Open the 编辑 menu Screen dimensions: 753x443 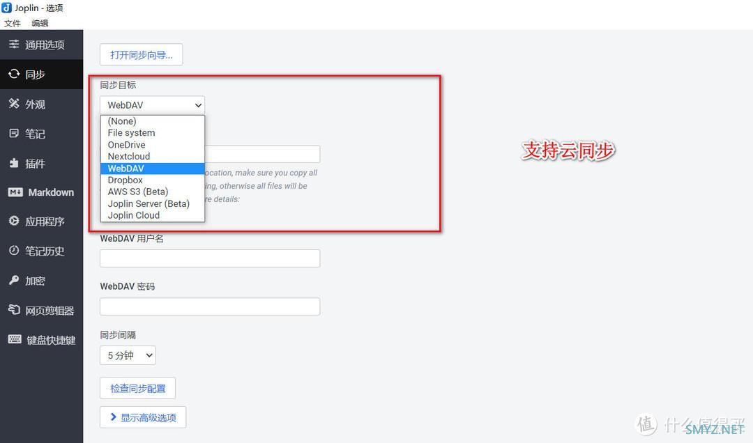pyautogui.click(x=40, y=23)
